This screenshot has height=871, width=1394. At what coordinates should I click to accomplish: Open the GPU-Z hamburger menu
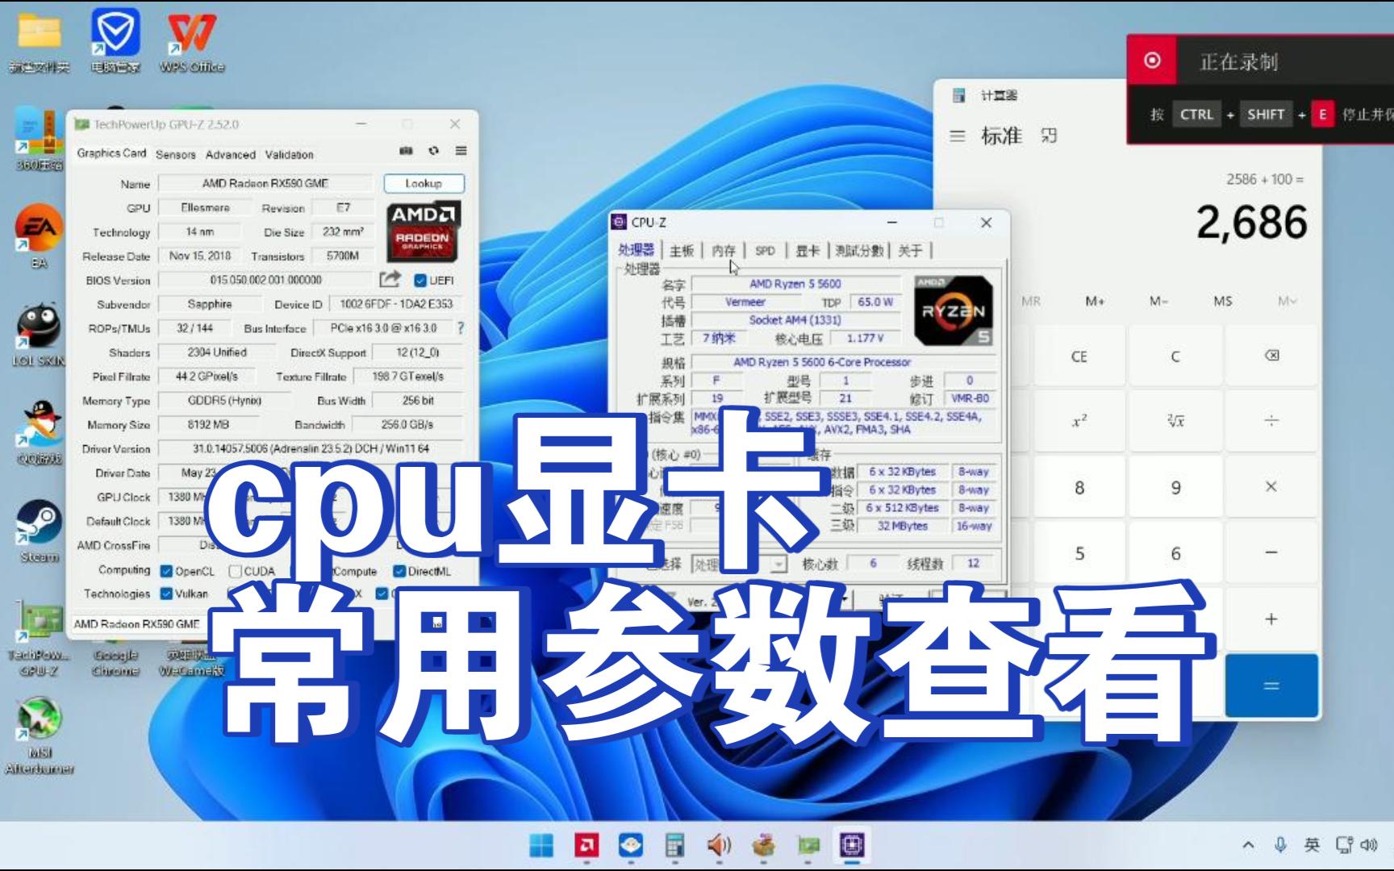tap(461, 151)
